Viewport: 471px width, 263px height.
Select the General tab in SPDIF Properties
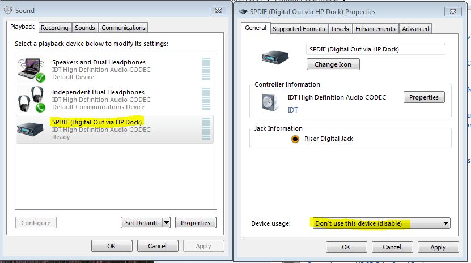[x=256, y=28]
